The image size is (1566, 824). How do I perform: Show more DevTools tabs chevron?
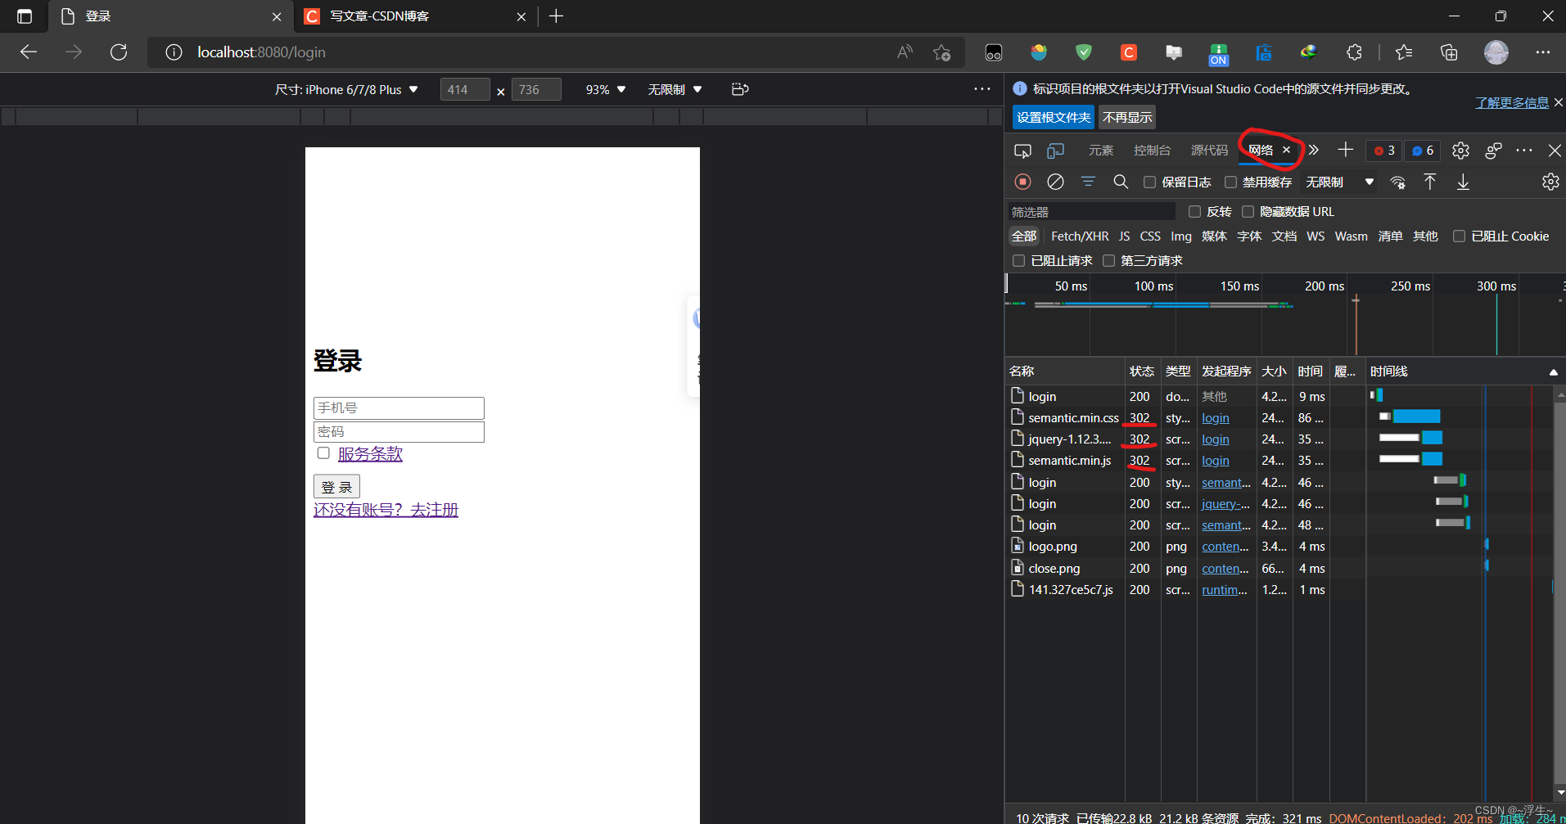1314,150
